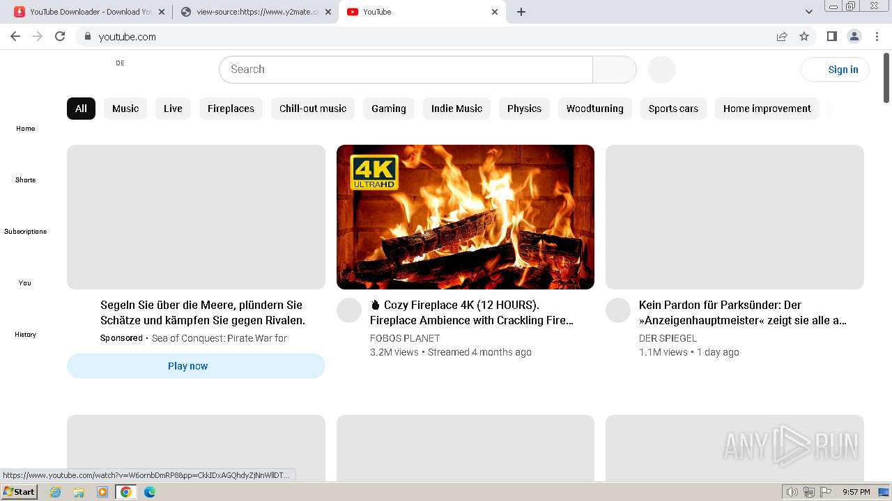Select the Fireplaces filter chip

231,109
